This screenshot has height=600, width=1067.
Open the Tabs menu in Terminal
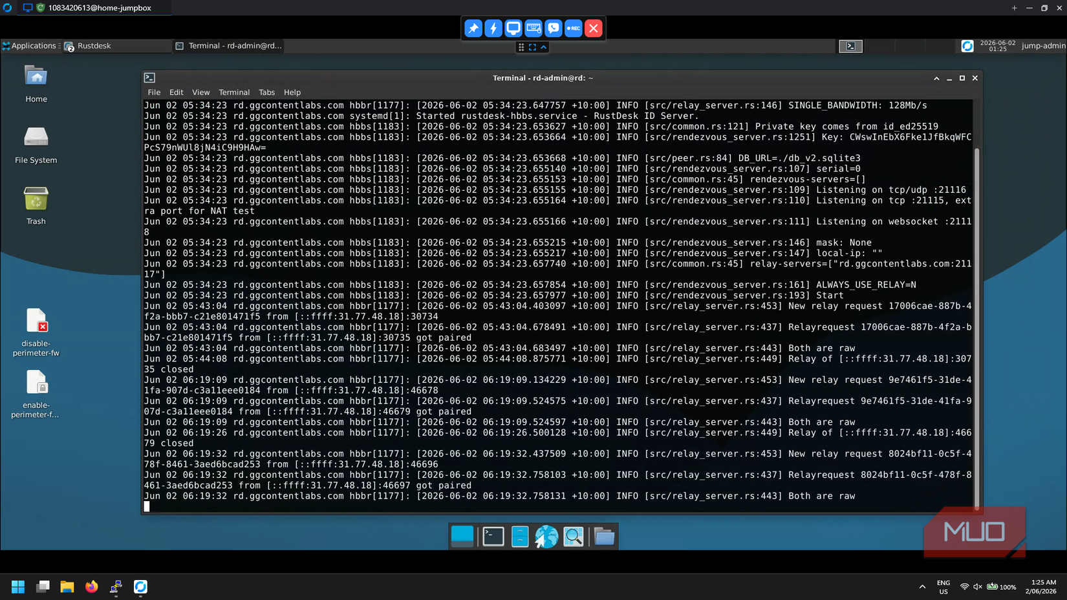coord(266,92)
